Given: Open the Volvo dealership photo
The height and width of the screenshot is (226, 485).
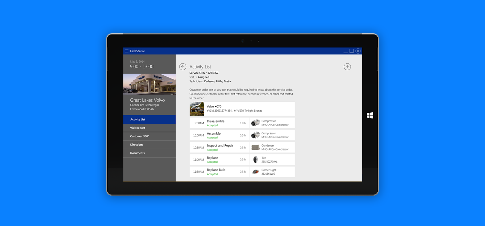Looking at the screenshot, I should (x=149, y=84).
